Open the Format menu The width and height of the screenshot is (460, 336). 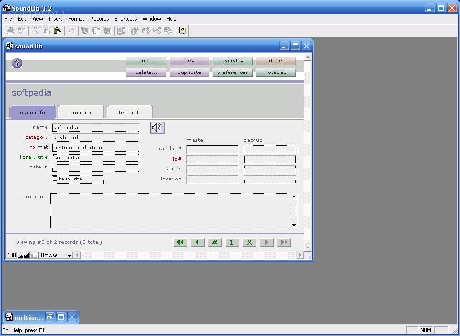tap(76, 19)
